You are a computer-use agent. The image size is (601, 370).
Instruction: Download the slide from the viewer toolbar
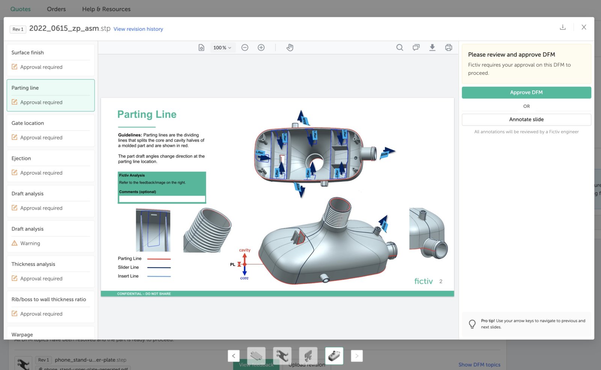click(x=432, y=47)
